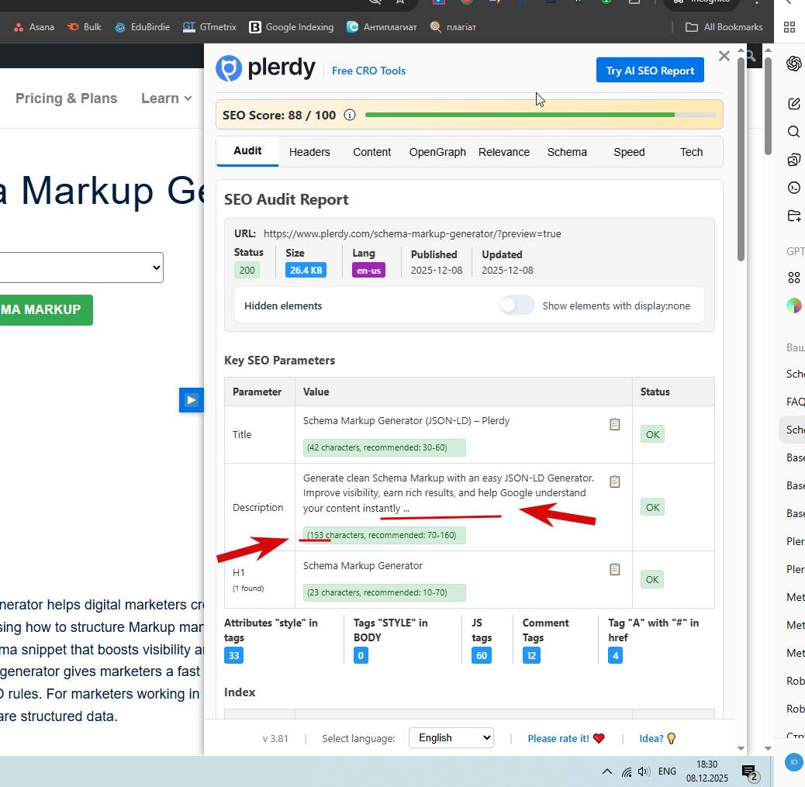Click the Please rate it link

pos(566,738)
